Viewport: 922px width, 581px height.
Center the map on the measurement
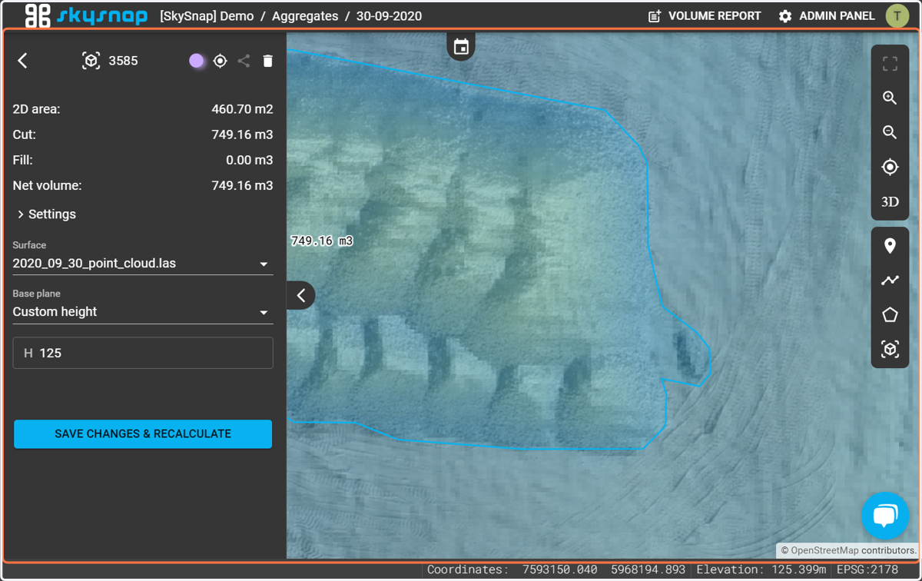[x=221, y=61]
